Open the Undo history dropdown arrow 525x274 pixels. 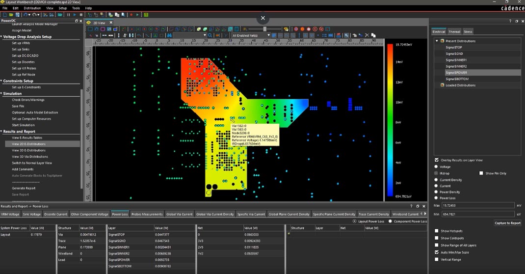(x=29, y=15)
